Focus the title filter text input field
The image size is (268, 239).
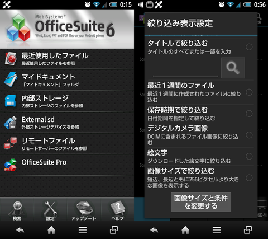point(185,72)
